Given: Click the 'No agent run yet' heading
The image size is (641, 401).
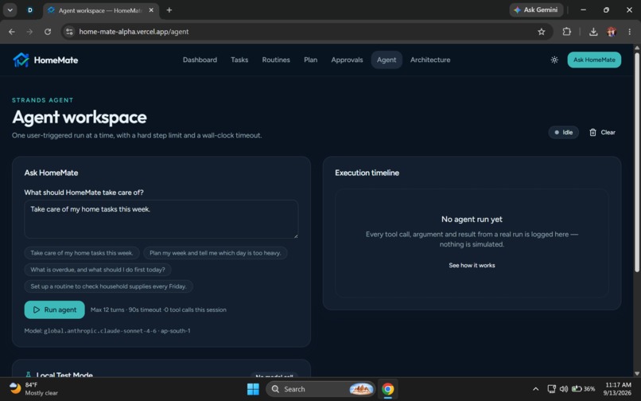Looking at the screenshot, I should coord(472,220).
